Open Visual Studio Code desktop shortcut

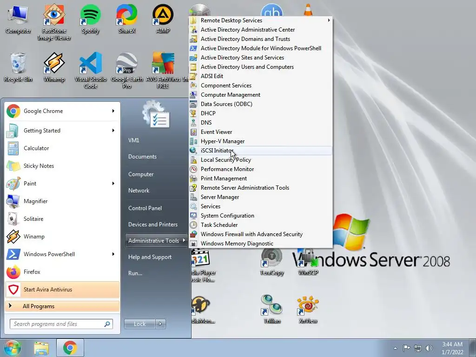pyautogui.click(x=91, y=71)
